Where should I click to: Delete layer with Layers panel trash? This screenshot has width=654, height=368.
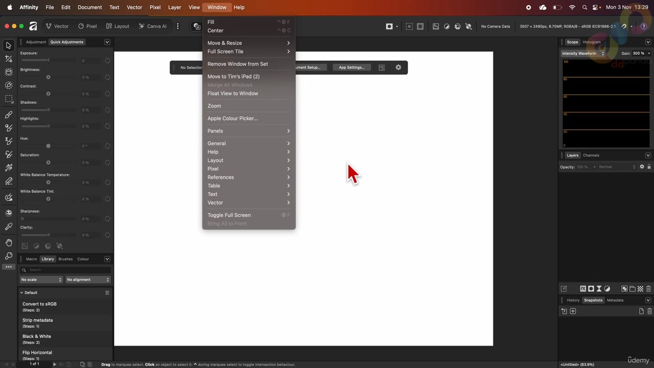point(648,289)
